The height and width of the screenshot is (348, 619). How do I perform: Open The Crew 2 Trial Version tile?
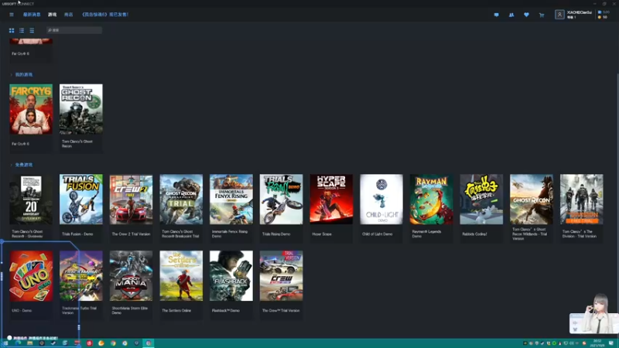pyautogui.click(x=131, y=207)
